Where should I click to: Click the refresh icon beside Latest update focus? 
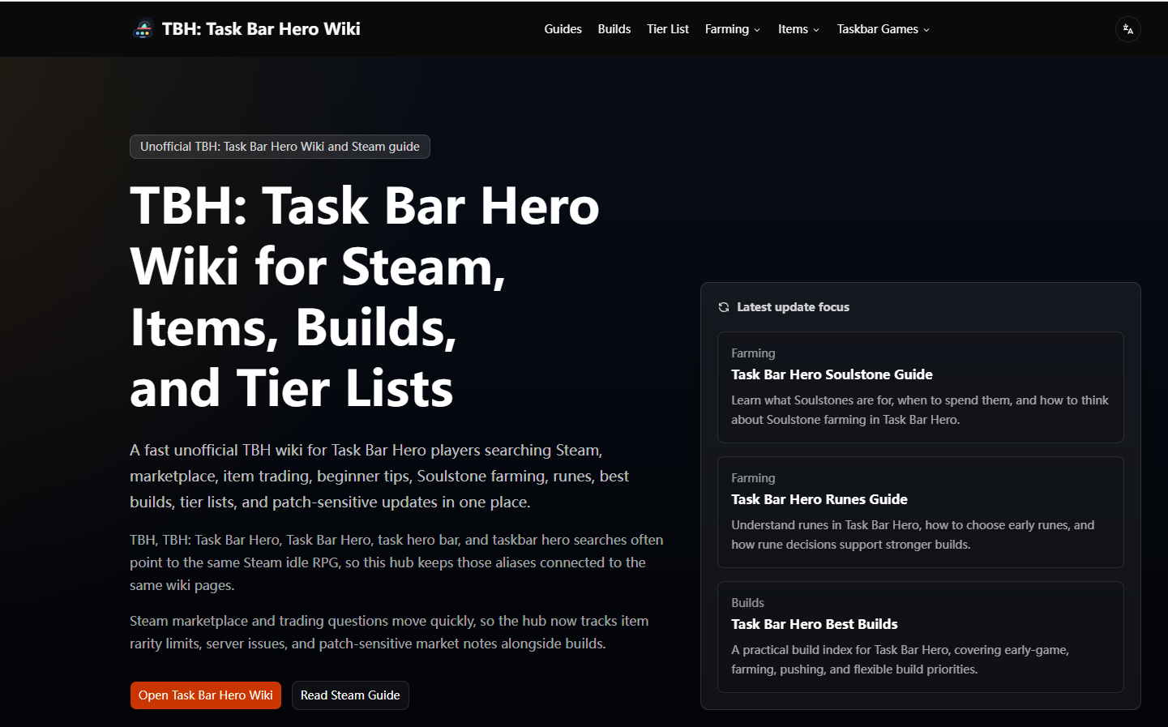point(724,307)
